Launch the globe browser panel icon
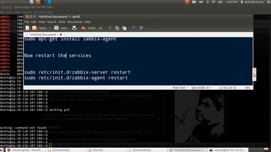Viewport: 271px width, 152px height. (31, 2)
